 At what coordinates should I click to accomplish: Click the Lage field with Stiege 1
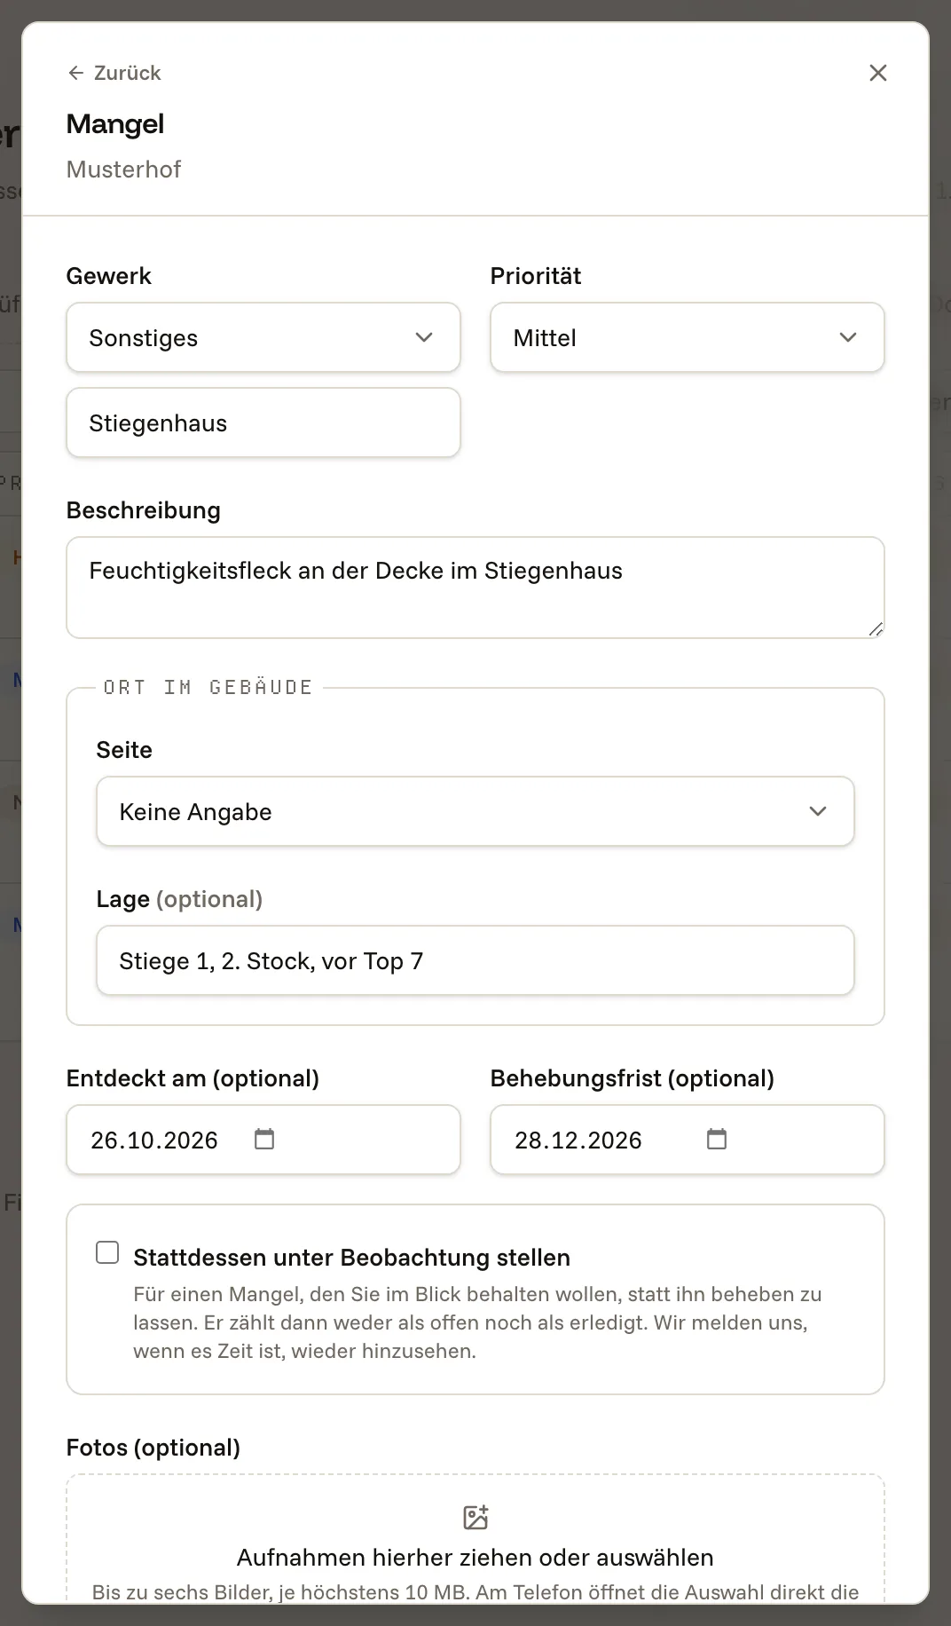tap(475, 960)
